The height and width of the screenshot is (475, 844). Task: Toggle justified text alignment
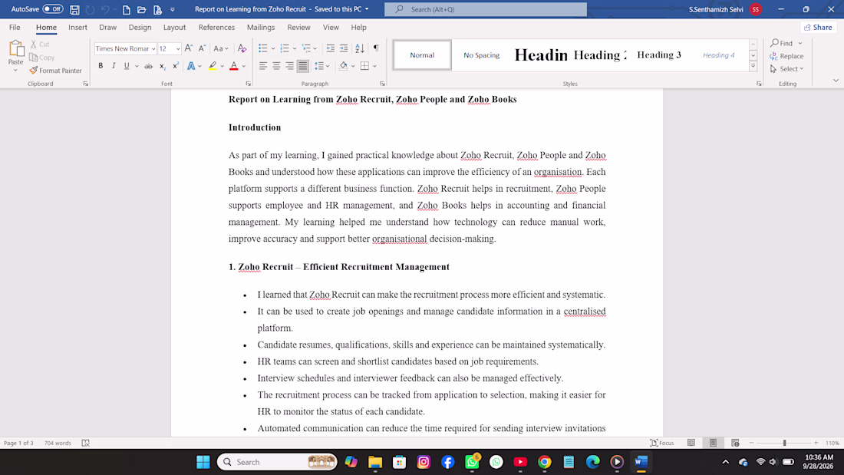click(303, 66)
